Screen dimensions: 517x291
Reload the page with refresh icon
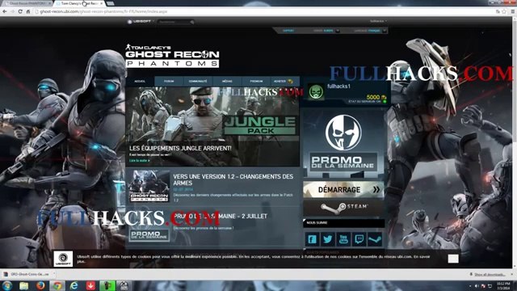point(20,11)
